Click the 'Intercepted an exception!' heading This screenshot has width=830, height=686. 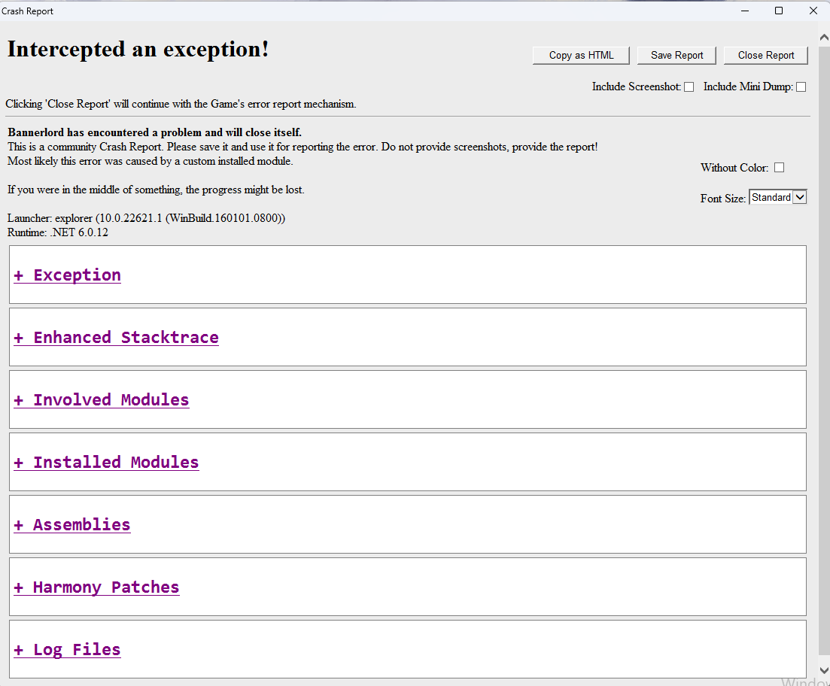click(138, 49)
